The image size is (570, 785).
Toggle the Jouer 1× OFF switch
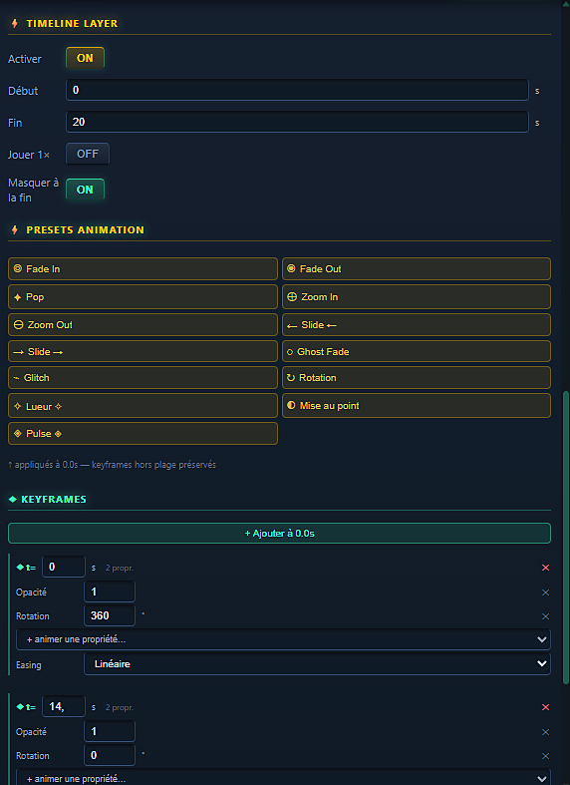[x=88, y=154]
